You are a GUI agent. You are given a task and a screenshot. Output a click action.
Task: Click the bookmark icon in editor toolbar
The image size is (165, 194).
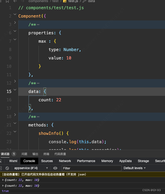pyautogui.click(x=7, y=1)
